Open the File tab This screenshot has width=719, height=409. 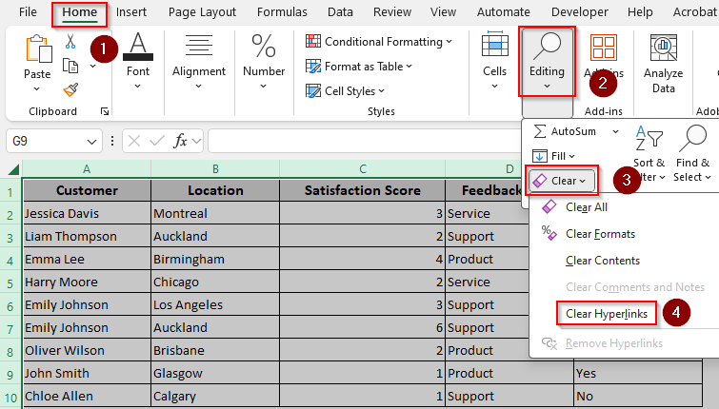[x=28, y=12]
